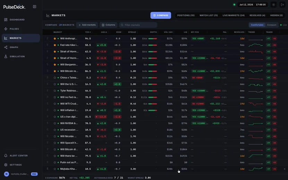The width and height of the screenshot is (288, 180).
Task: Open the Resolved (4) tab
Action: [257, 15]
